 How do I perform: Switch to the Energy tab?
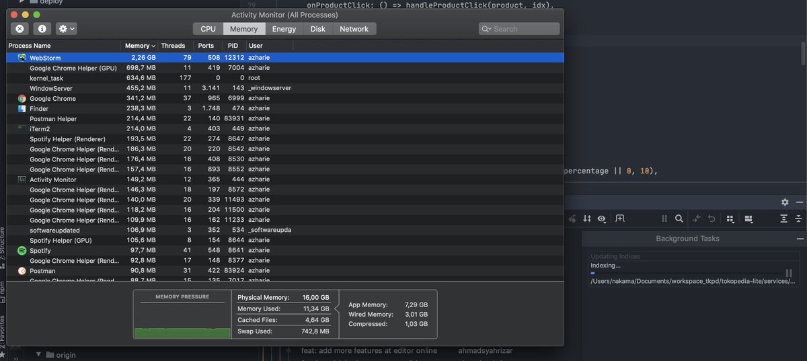click(x=284, y=29)
